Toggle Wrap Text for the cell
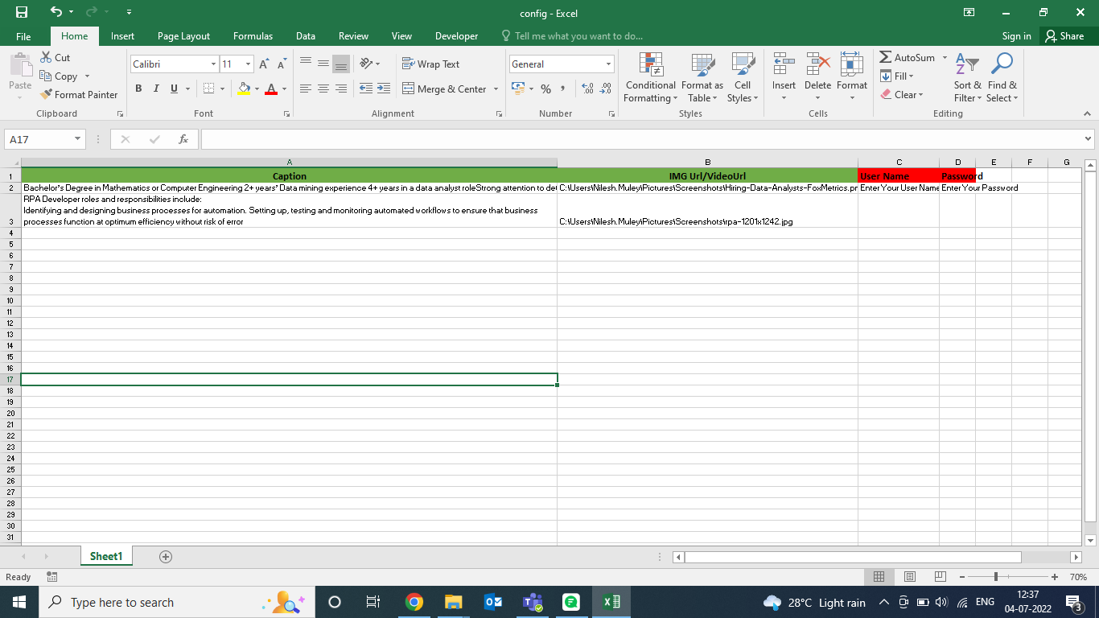The height and width of the screenshot is (618, 1099). tap(430, 64)
